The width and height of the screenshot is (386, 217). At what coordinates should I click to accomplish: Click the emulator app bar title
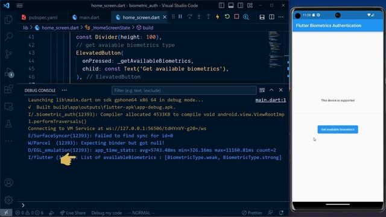329,25
